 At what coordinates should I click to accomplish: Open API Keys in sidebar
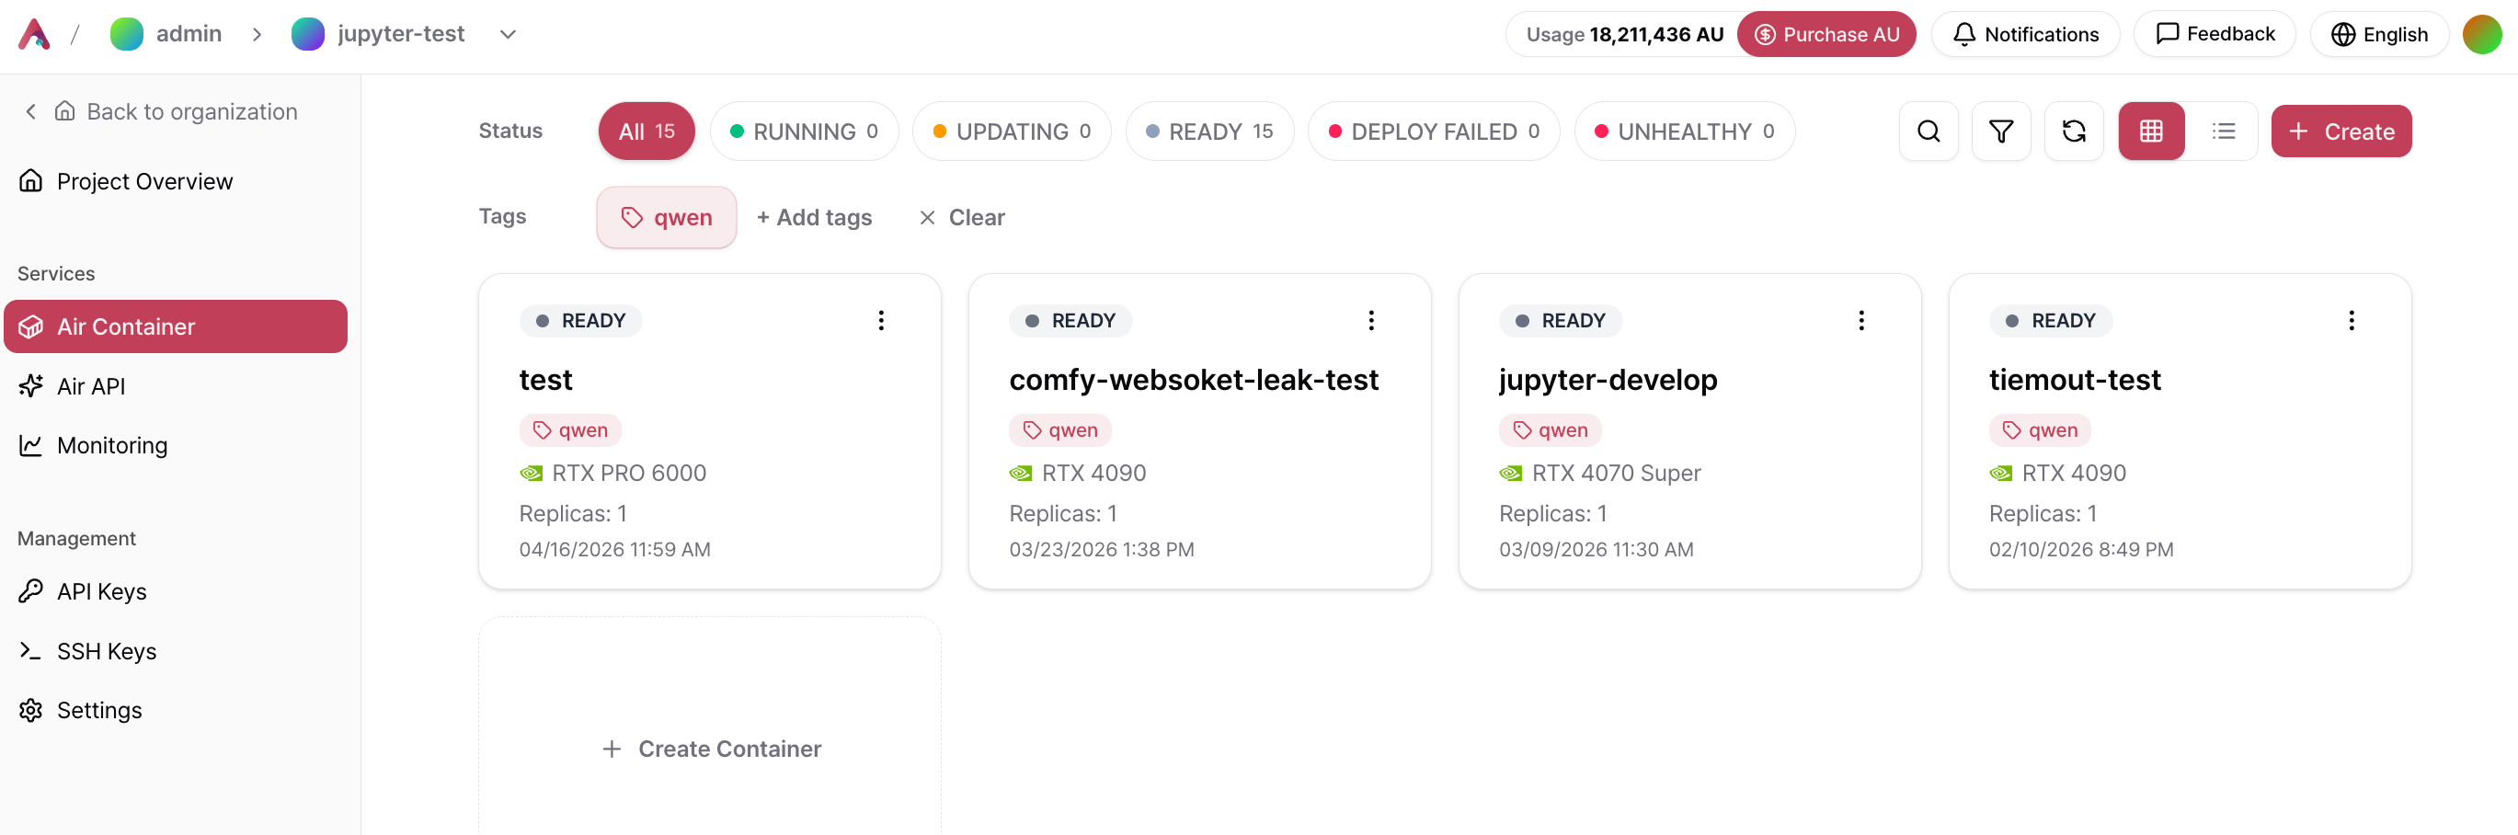175,591
